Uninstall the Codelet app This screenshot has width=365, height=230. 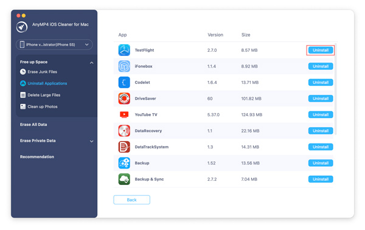tap(321, 82)
